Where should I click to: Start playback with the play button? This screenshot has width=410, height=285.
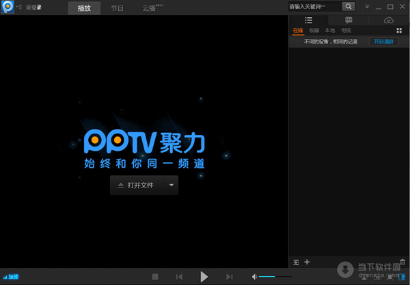coord(204,277)
